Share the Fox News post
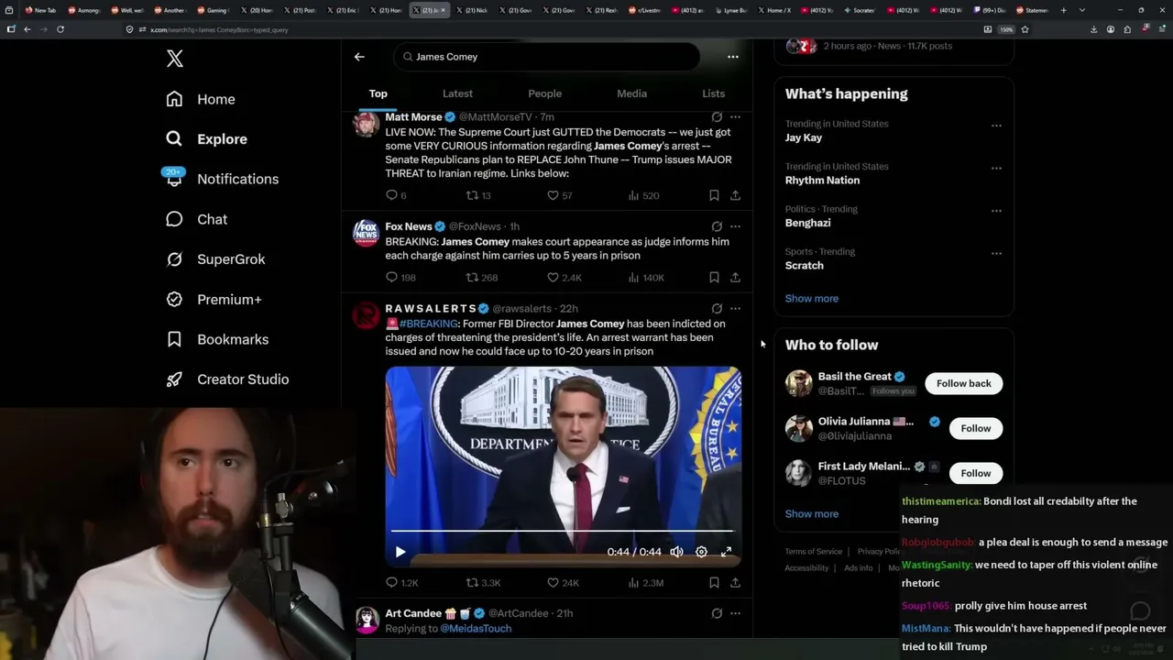 (x=735, y=277)
